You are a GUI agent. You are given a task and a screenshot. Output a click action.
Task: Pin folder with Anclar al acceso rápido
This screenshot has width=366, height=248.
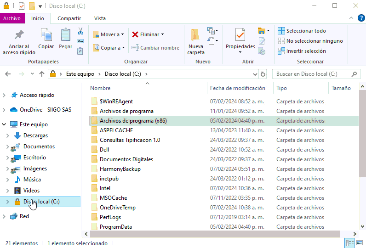point(19,42)
